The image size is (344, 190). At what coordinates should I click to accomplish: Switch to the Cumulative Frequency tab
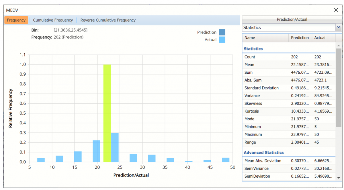(x=53, y=20)
